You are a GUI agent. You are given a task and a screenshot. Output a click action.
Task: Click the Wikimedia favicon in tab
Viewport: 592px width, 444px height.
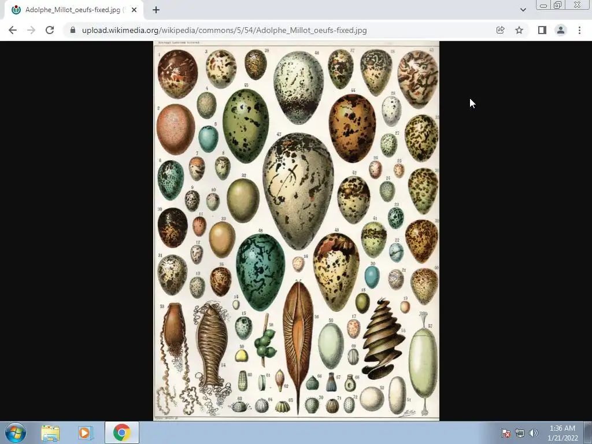coord(16,10)
